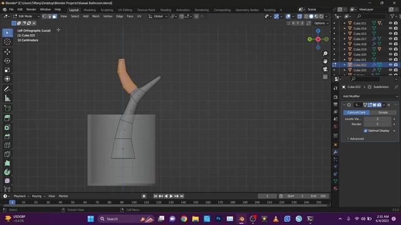Open the Global transform orientation dropdown
Image resolution: width=401 pixels, height=225 pixels.
click(158, 16)
